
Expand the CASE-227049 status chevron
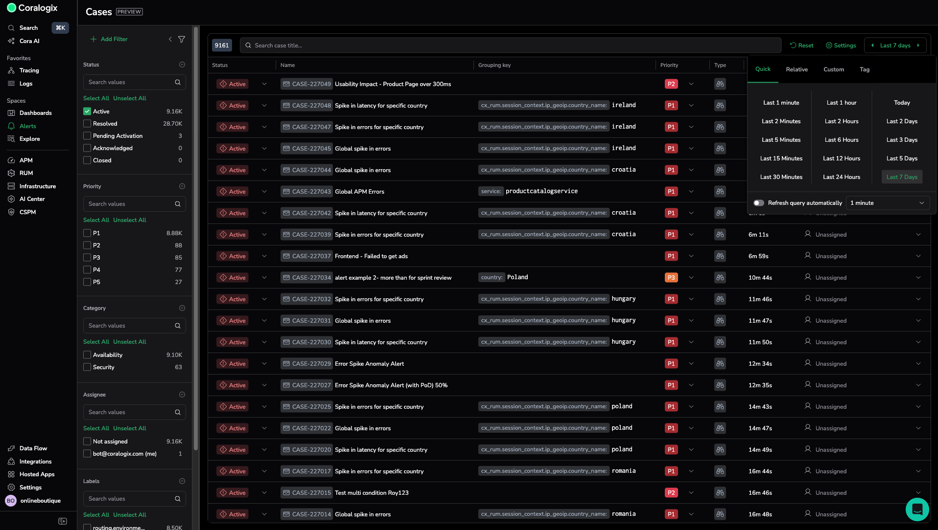coord(264,84)
